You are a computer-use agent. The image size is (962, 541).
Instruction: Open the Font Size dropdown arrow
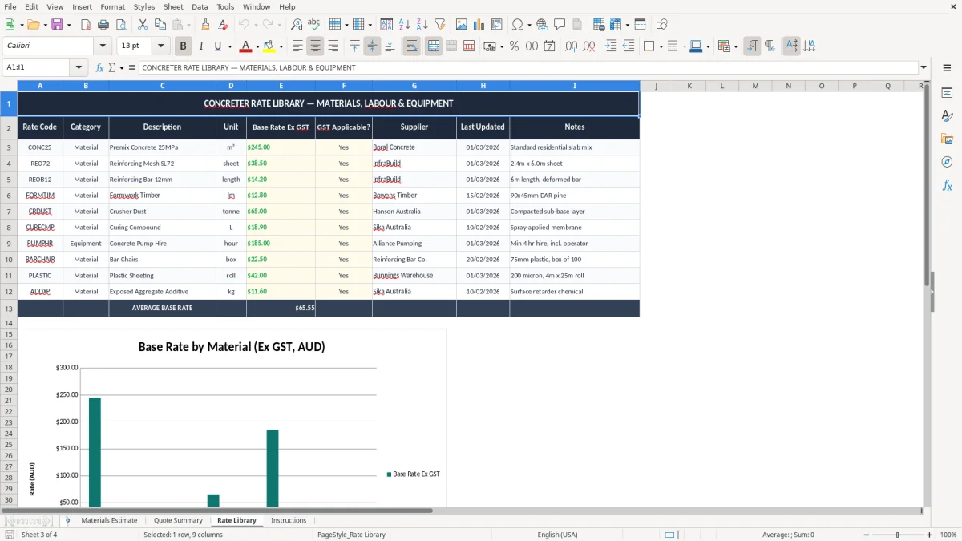160,46
